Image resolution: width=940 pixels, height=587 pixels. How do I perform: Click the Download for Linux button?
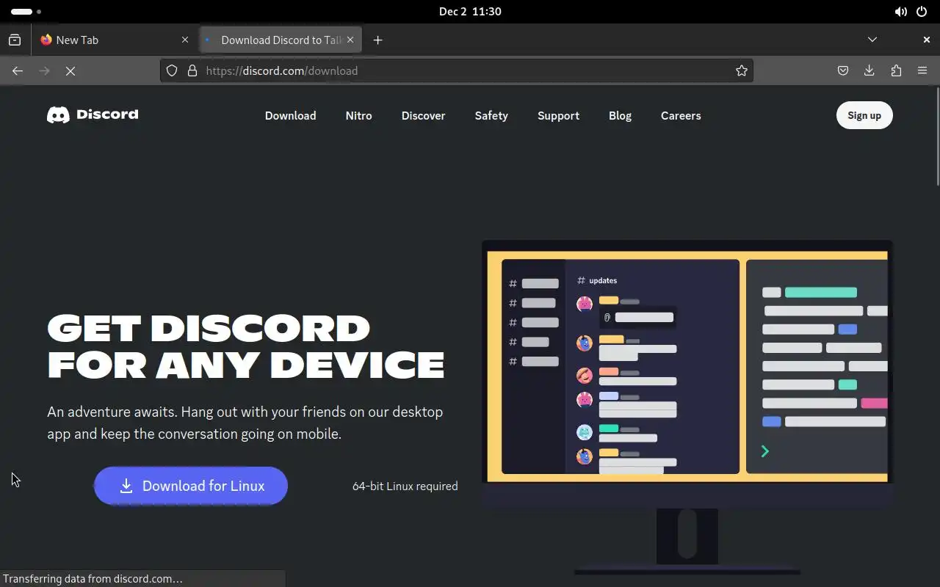click(191, 486)
